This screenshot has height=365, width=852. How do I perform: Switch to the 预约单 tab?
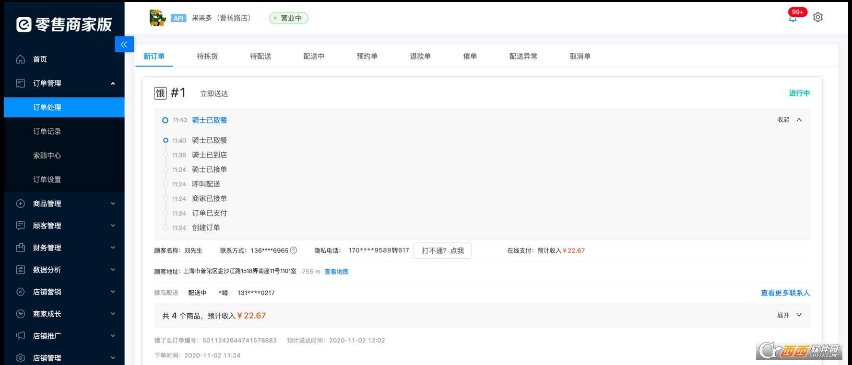tap(367, 56)
